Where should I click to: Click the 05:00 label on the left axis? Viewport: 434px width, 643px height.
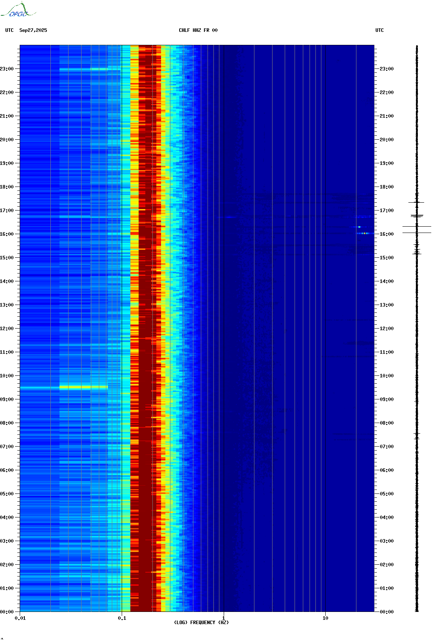click(x=7, y=494)
